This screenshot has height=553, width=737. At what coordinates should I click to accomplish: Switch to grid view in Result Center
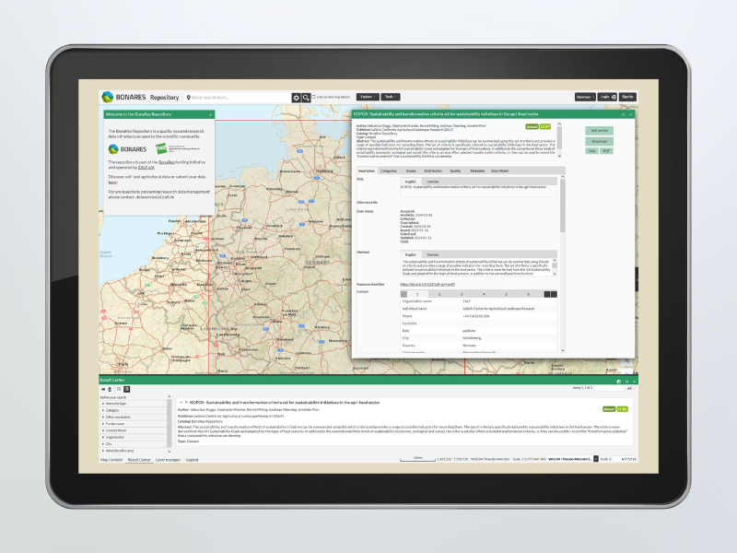click(x=119, y=389)
